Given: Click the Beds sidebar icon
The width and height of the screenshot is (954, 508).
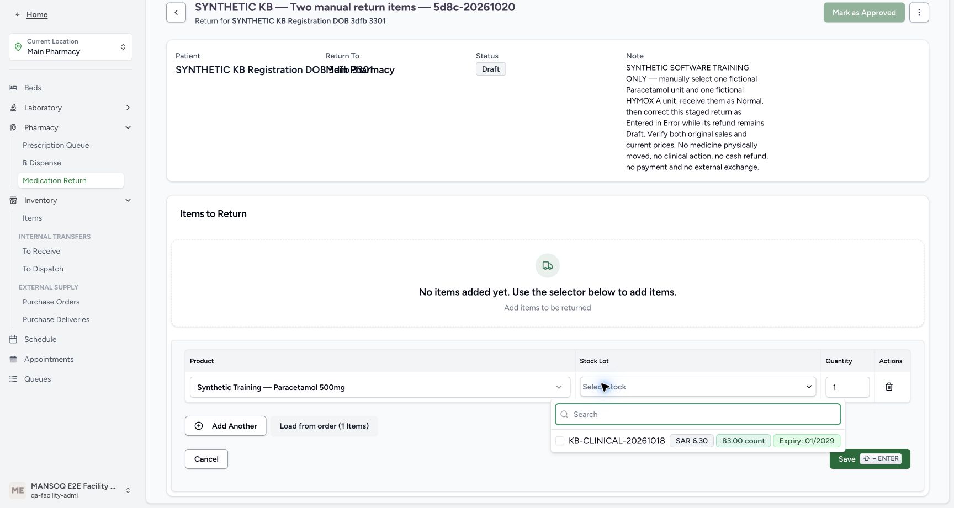Looking at the screenshot, I should click(13, 88).
